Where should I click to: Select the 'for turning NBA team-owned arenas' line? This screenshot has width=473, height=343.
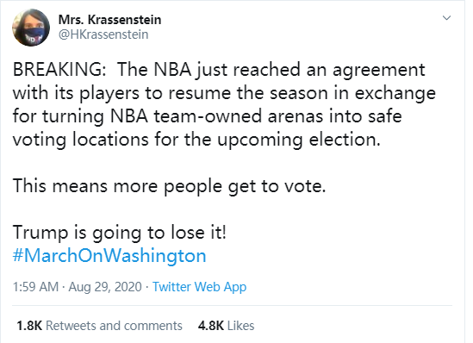(x=208, y=116)
